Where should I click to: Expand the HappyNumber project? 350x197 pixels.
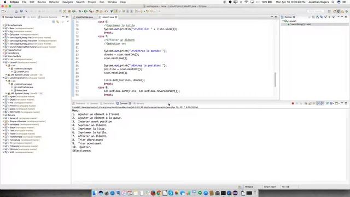3,50
